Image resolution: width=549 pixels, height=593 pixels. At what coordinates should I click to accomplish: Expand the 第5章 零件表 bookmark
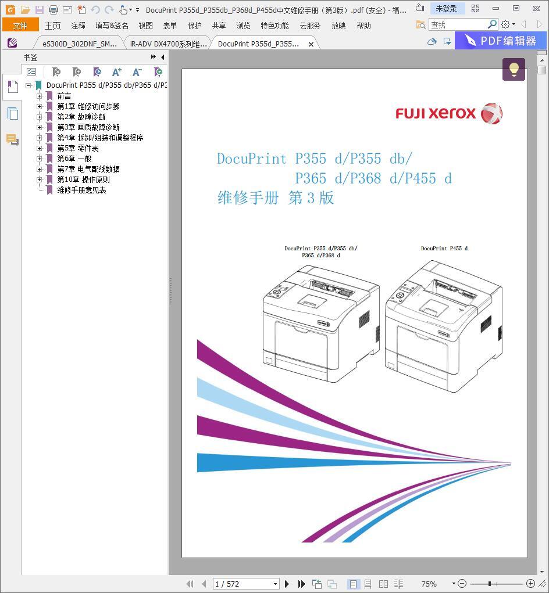[x=39, y=148]
